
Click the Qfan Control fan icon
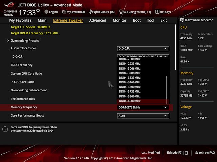91,12
